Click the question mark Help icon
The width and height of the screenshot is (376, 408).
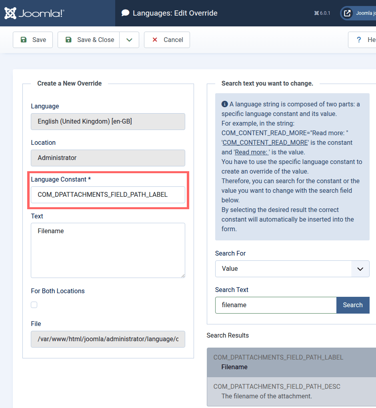[x=359, y=40]
